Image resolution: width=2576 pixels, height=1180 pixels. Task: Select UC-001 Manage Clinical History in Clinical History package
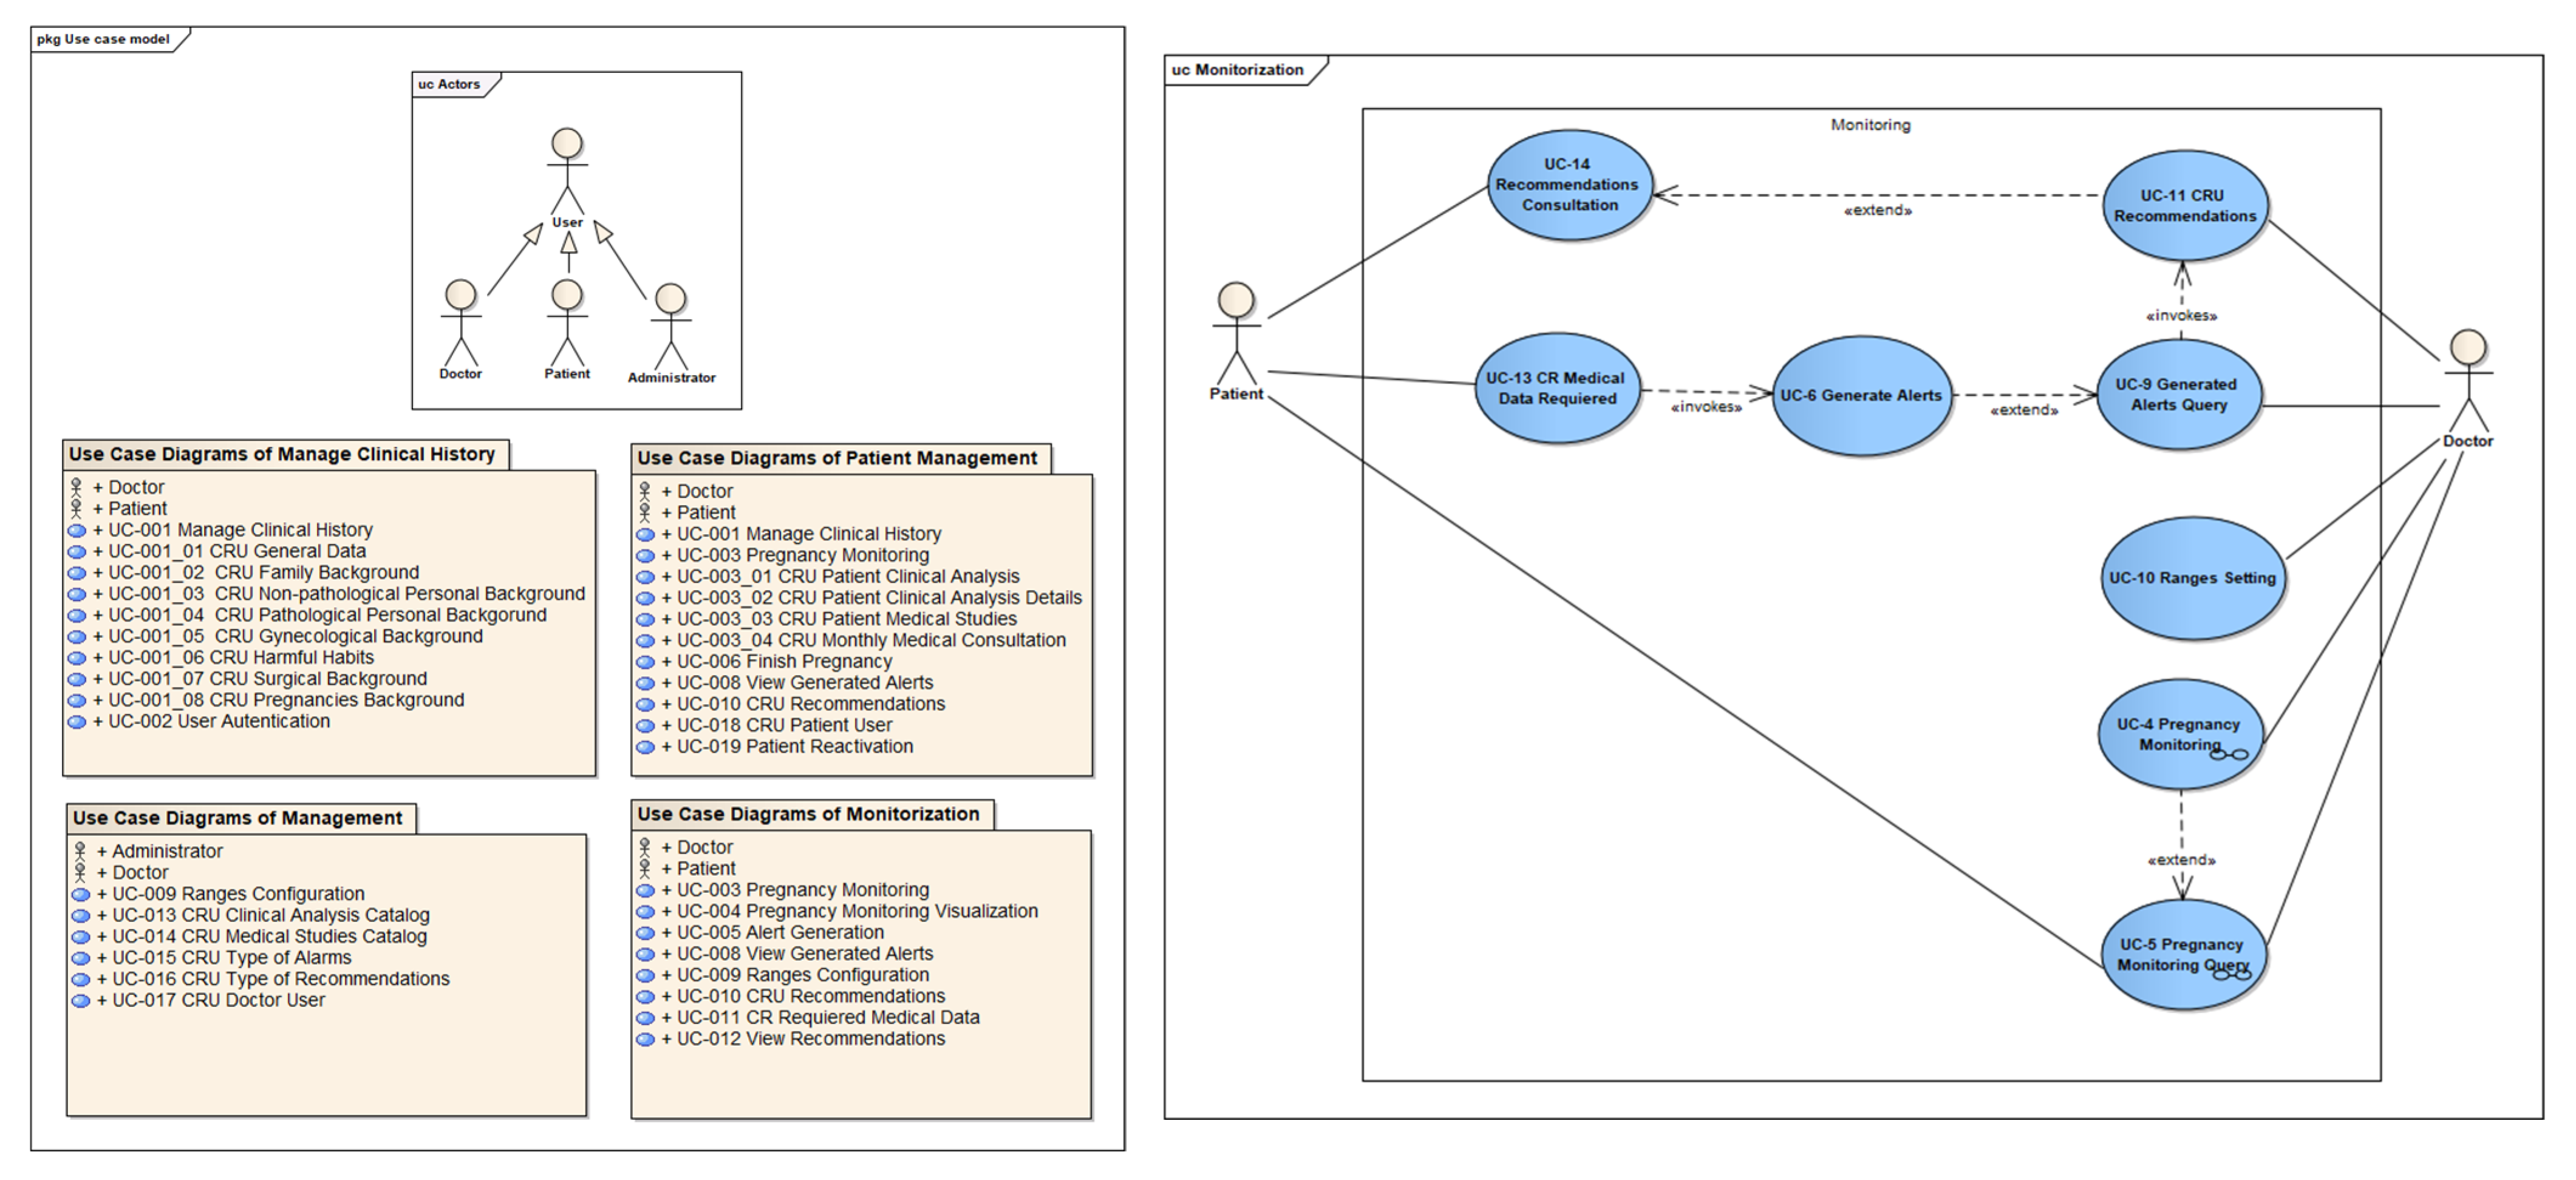(x=220, y=531)
